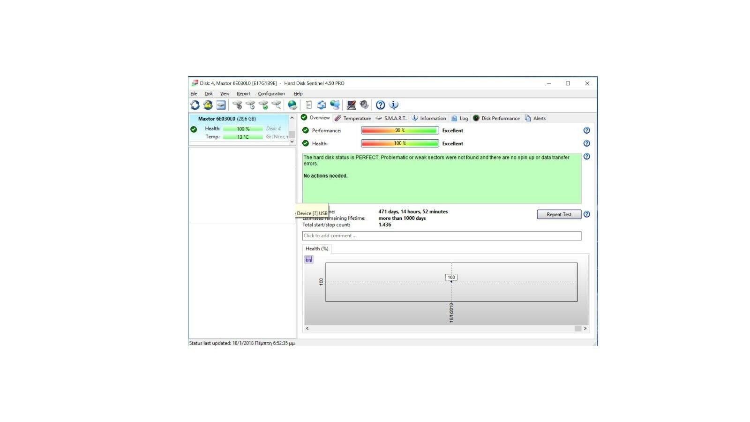
Task: Click the yellow warning alert toolbar icon
Action: point(208,105)
